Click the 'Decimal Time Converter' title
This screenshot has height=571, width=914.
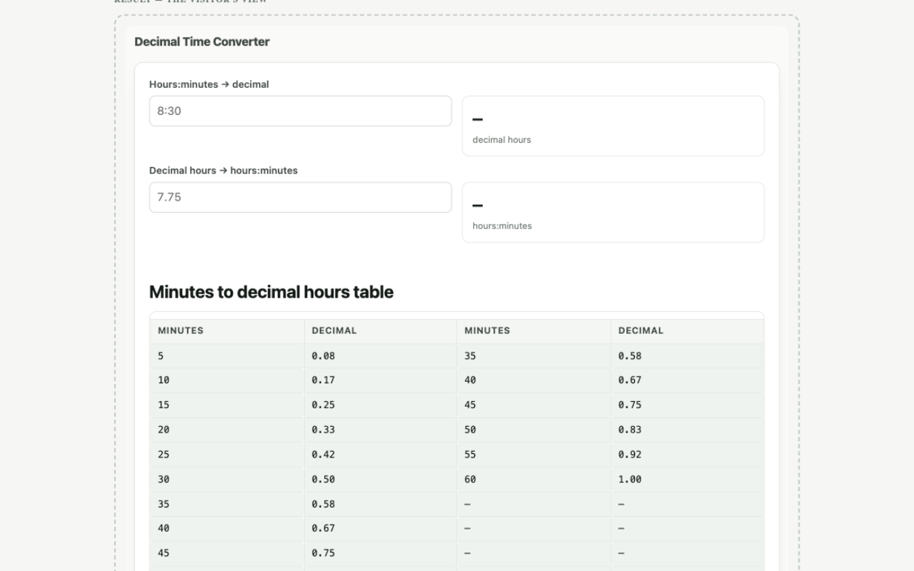coord(202,41)
